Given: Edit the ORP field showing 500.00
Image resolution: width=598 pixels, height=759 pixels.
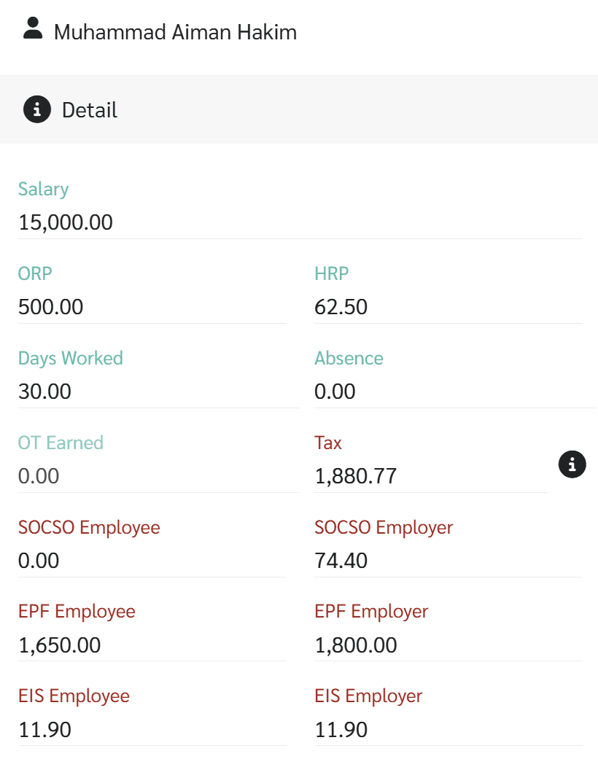Looking at the screenshot, I should (152, 307).
